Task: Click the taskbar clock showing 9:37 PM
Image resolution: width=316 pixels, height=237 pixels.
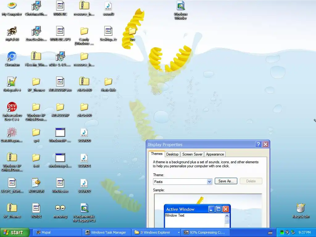Action: tap(305, 233)
